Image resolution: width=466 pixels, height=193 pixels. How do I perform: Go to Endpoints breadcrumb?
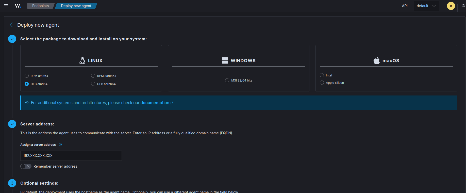click(x=40, y=6)
